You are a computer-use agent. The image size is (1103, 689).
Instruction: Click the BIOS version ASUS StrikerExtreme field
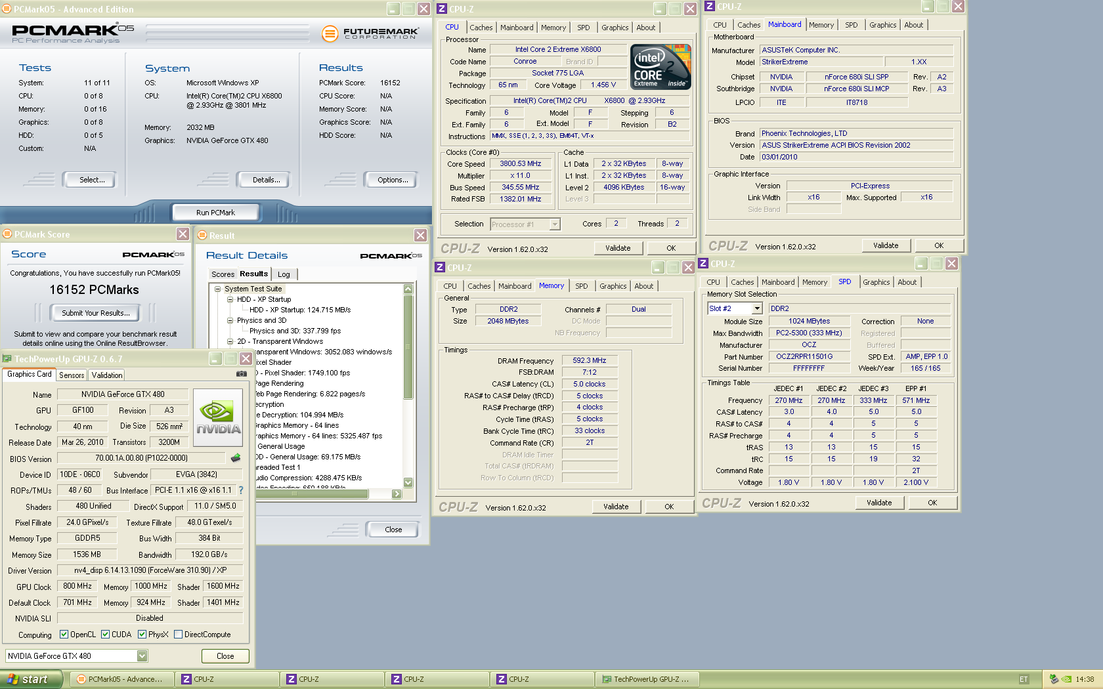[x=856, y=145]
